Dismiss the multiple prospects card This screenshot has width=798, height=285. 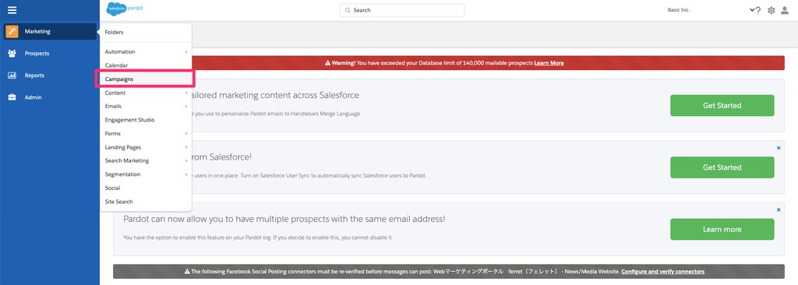click(x=779, y=209)
